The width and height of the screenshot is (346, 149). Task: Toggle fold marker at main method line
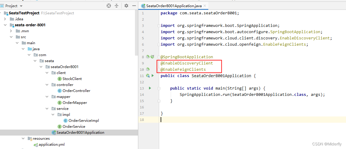pos(159,88)
